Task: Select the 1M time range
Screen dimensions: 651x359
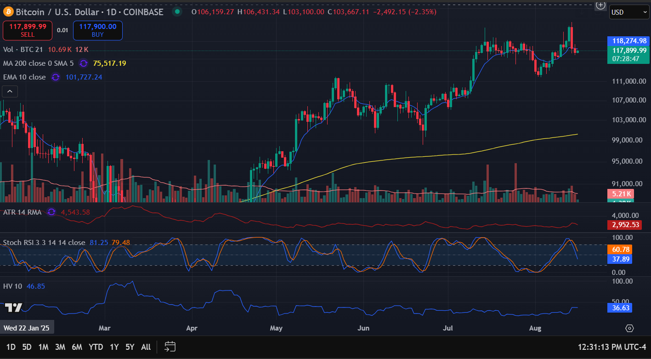Action: point(44,347)
